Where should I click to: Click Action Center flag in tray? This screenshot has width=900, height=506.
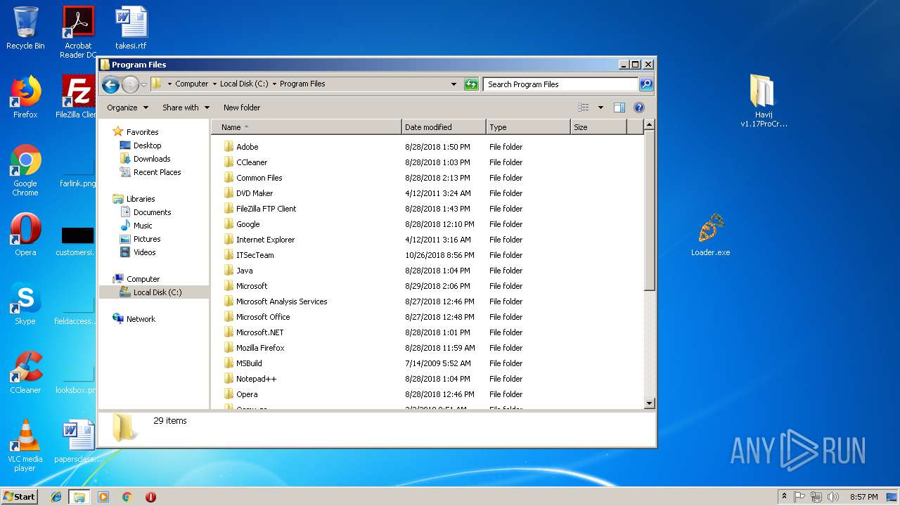coord(799,497)
